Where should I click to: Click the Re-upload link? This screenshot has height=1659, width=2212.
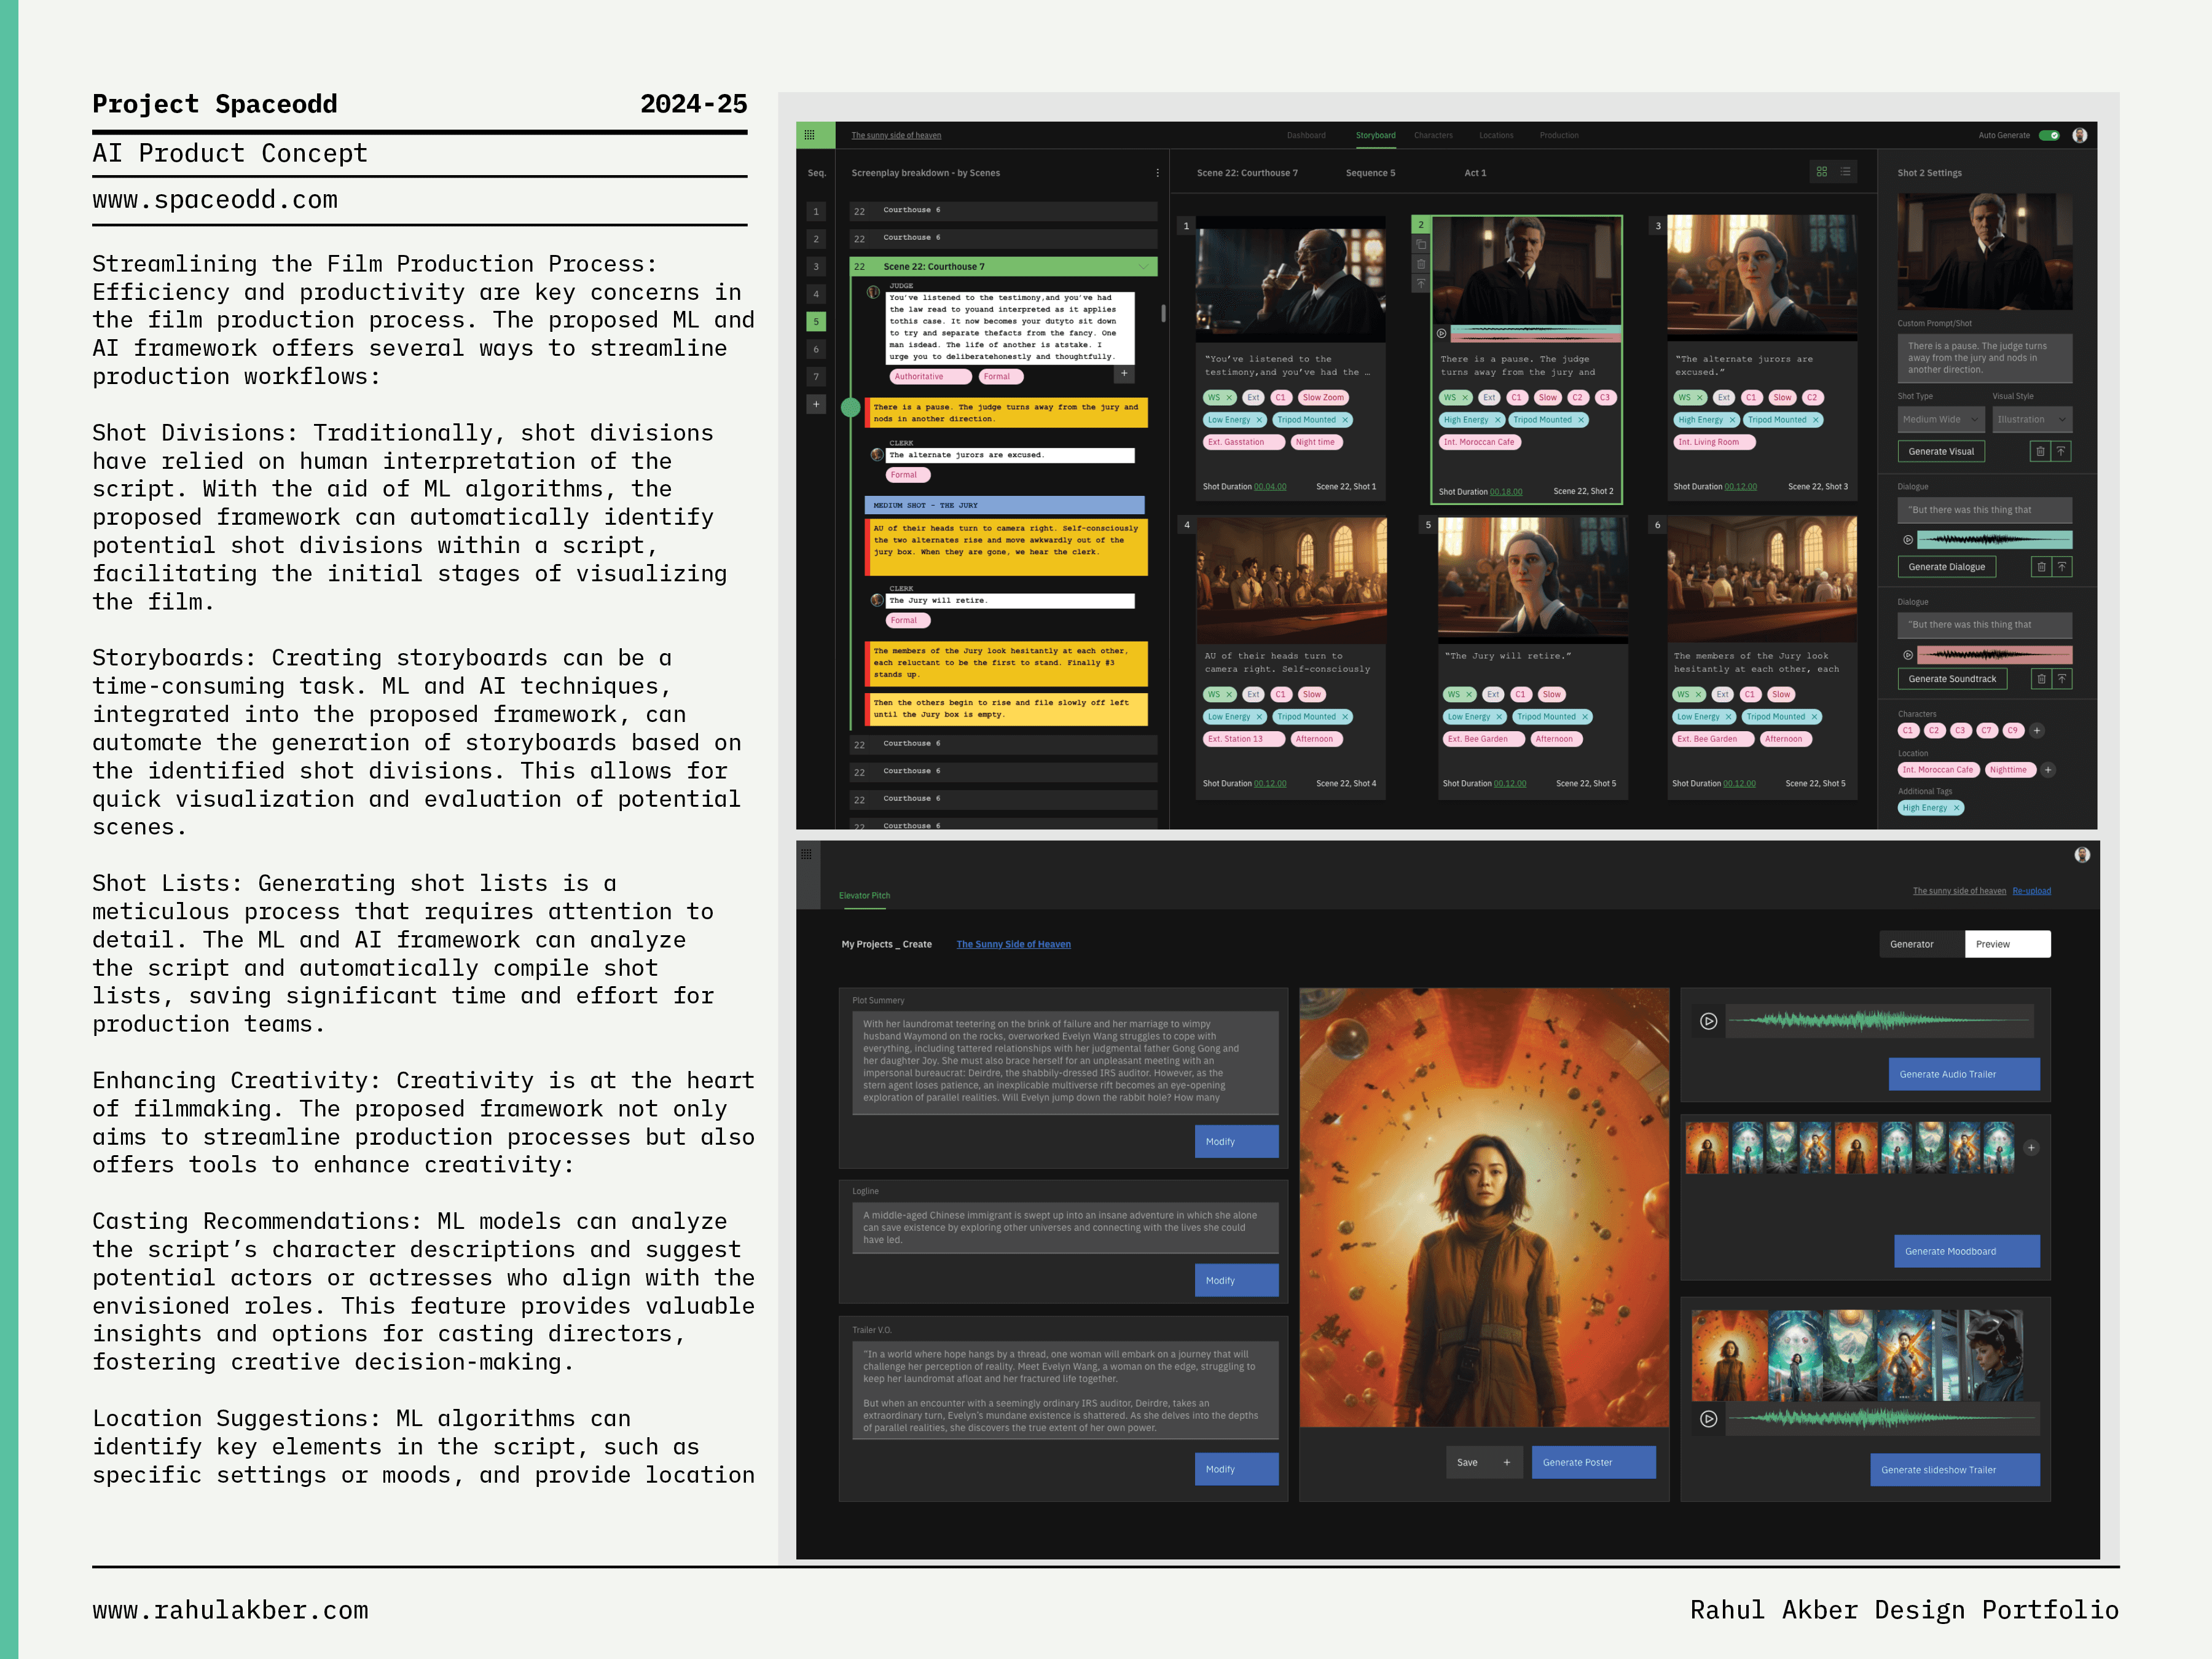click(x=2031, y=891)
